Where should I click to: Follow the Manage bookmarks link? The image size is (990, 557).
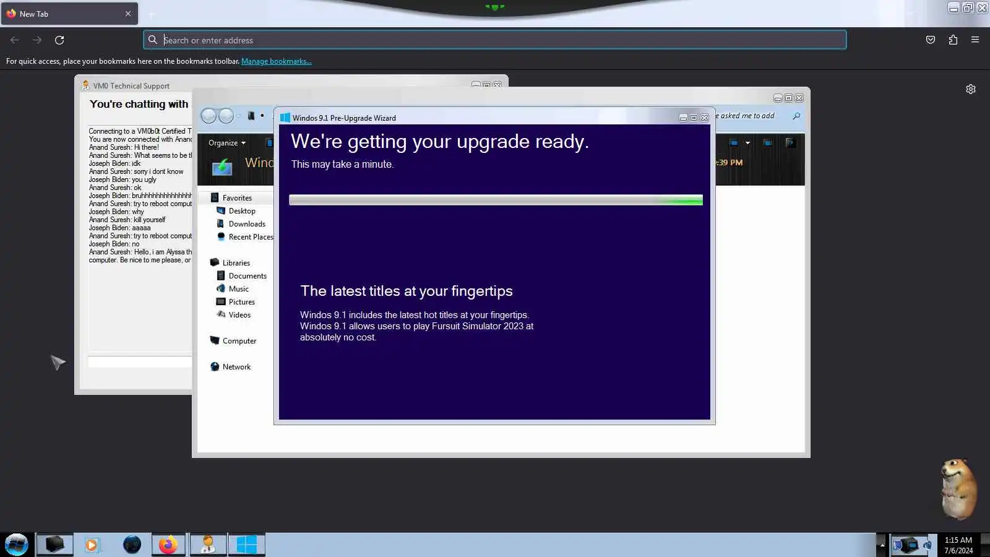tap(276, 61)
